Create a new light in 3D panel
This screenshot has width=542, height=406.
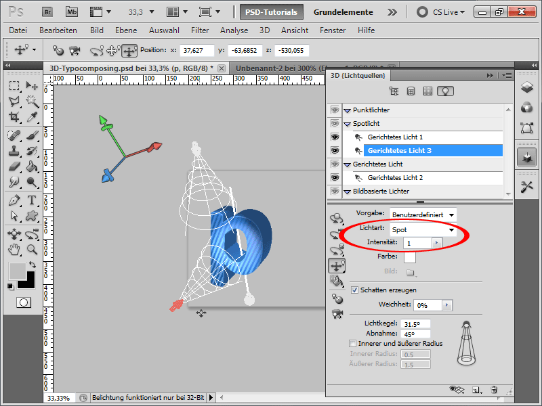477,390
